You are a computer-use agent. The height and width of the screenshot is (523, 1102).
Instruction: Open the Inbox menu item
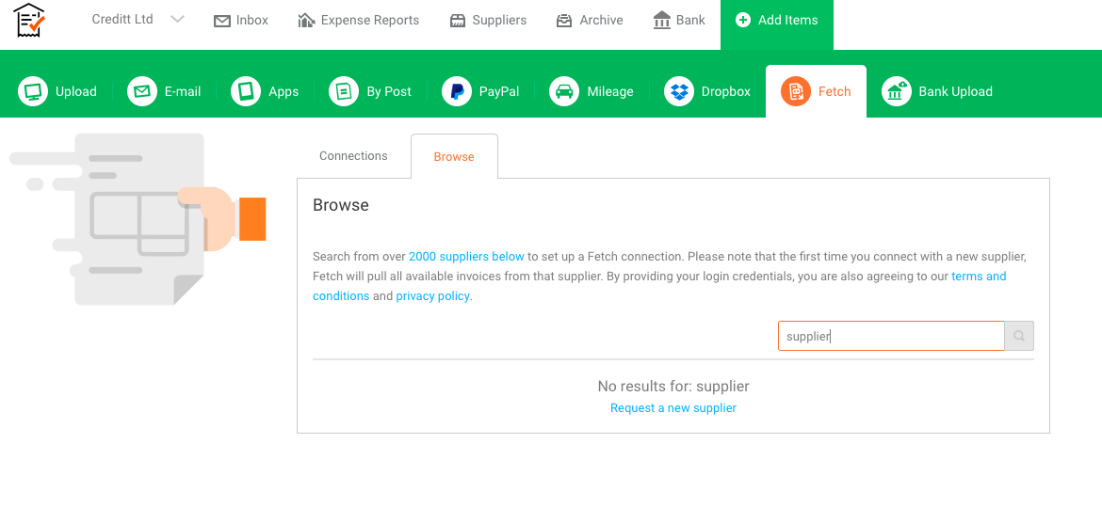pos(241,21)
